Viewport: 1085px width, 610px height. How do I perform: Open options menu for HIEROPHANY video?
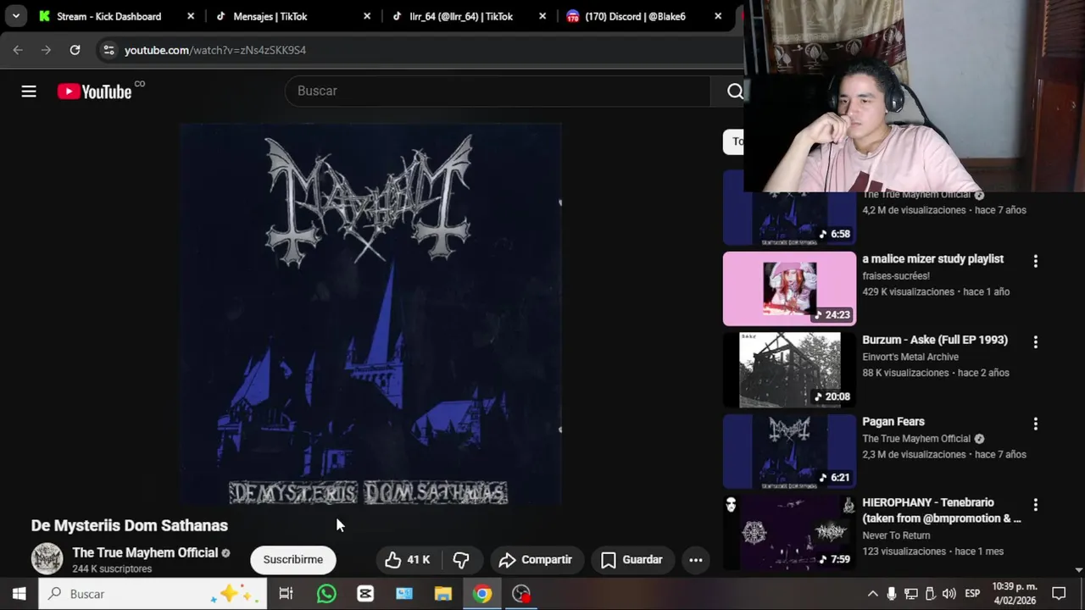coord(1035,505)
